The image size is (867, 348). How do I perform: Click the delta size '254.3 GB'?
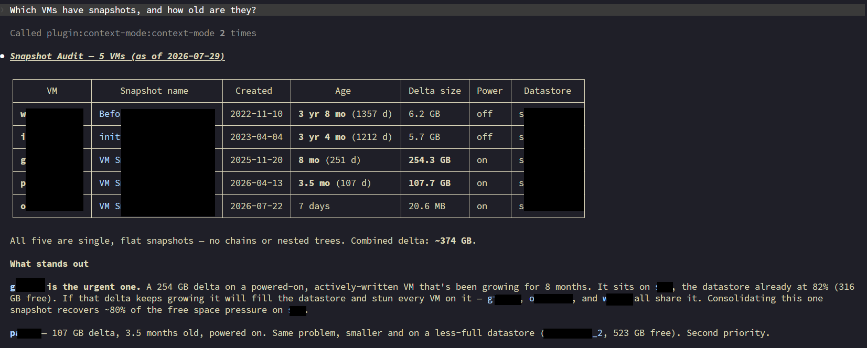(x=430, y=160)
